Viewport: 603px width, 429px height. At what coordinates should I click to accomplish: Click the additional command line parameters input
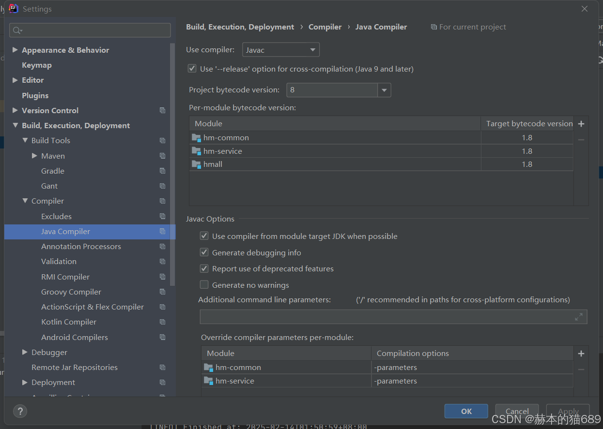(x=394, y=317)
